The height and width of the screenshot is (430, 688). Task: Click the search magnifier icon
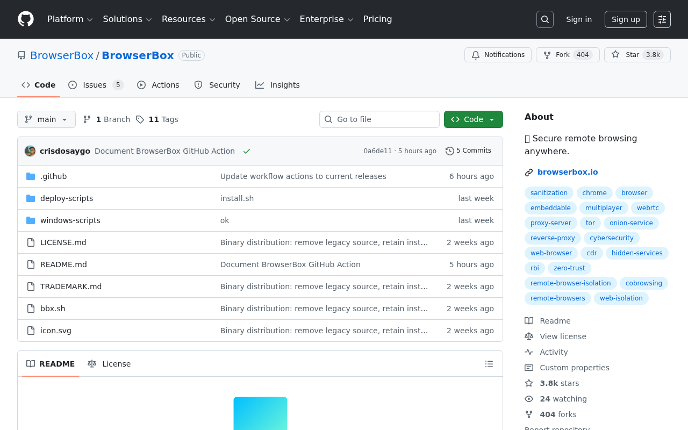click(x=544, y=19)
